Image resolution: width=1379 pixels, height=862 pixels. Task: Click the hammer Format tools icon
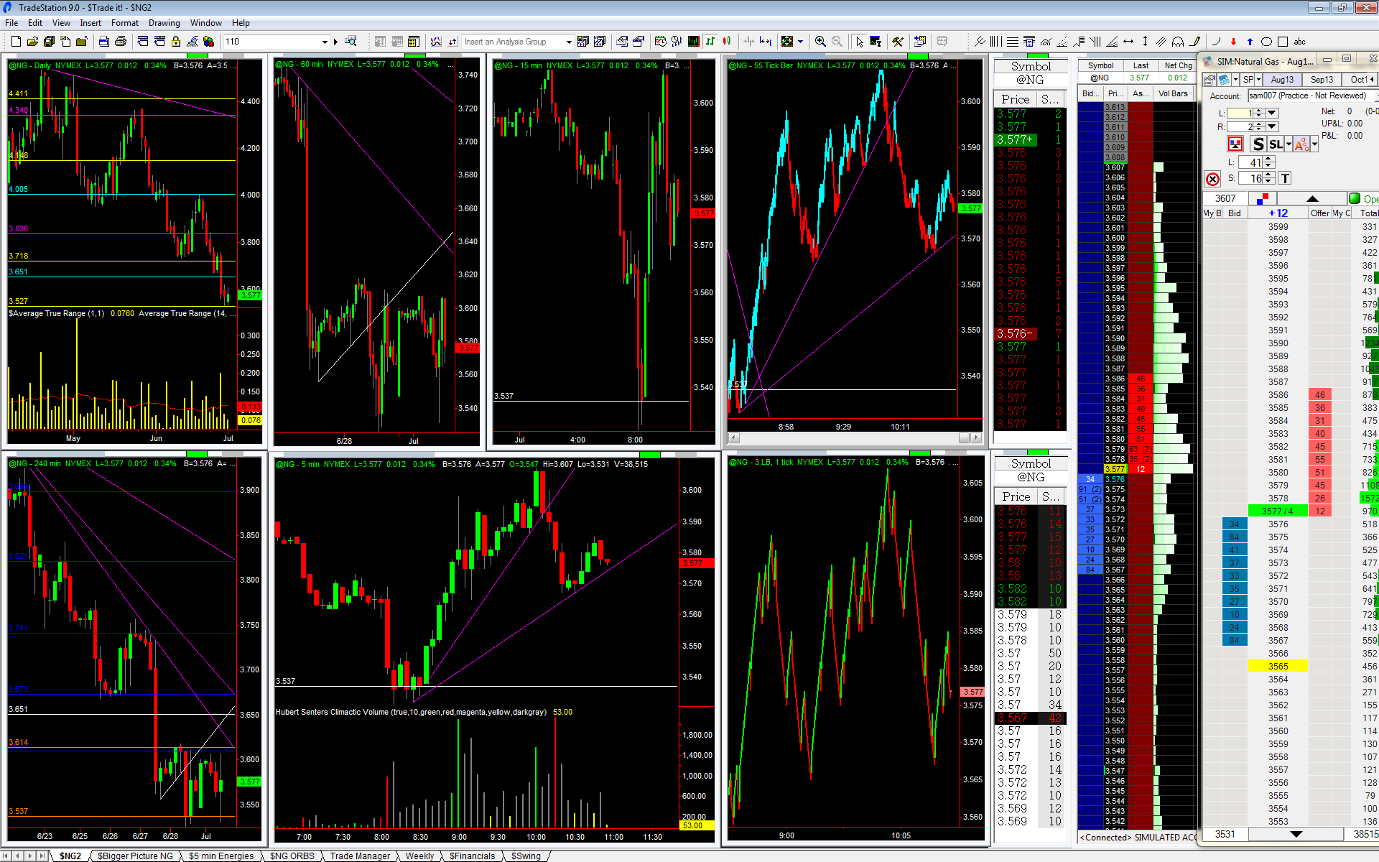click(898, 42)
